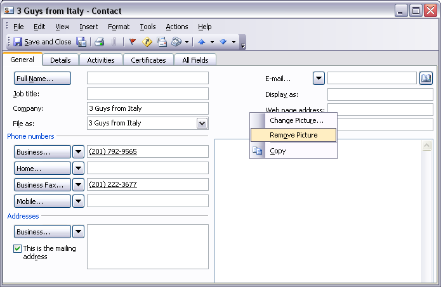The width and height of the screenshot is (441, 287).
Task: Switch to the All Fields tab
Action: pyautogui.click(x=195, y=60)
